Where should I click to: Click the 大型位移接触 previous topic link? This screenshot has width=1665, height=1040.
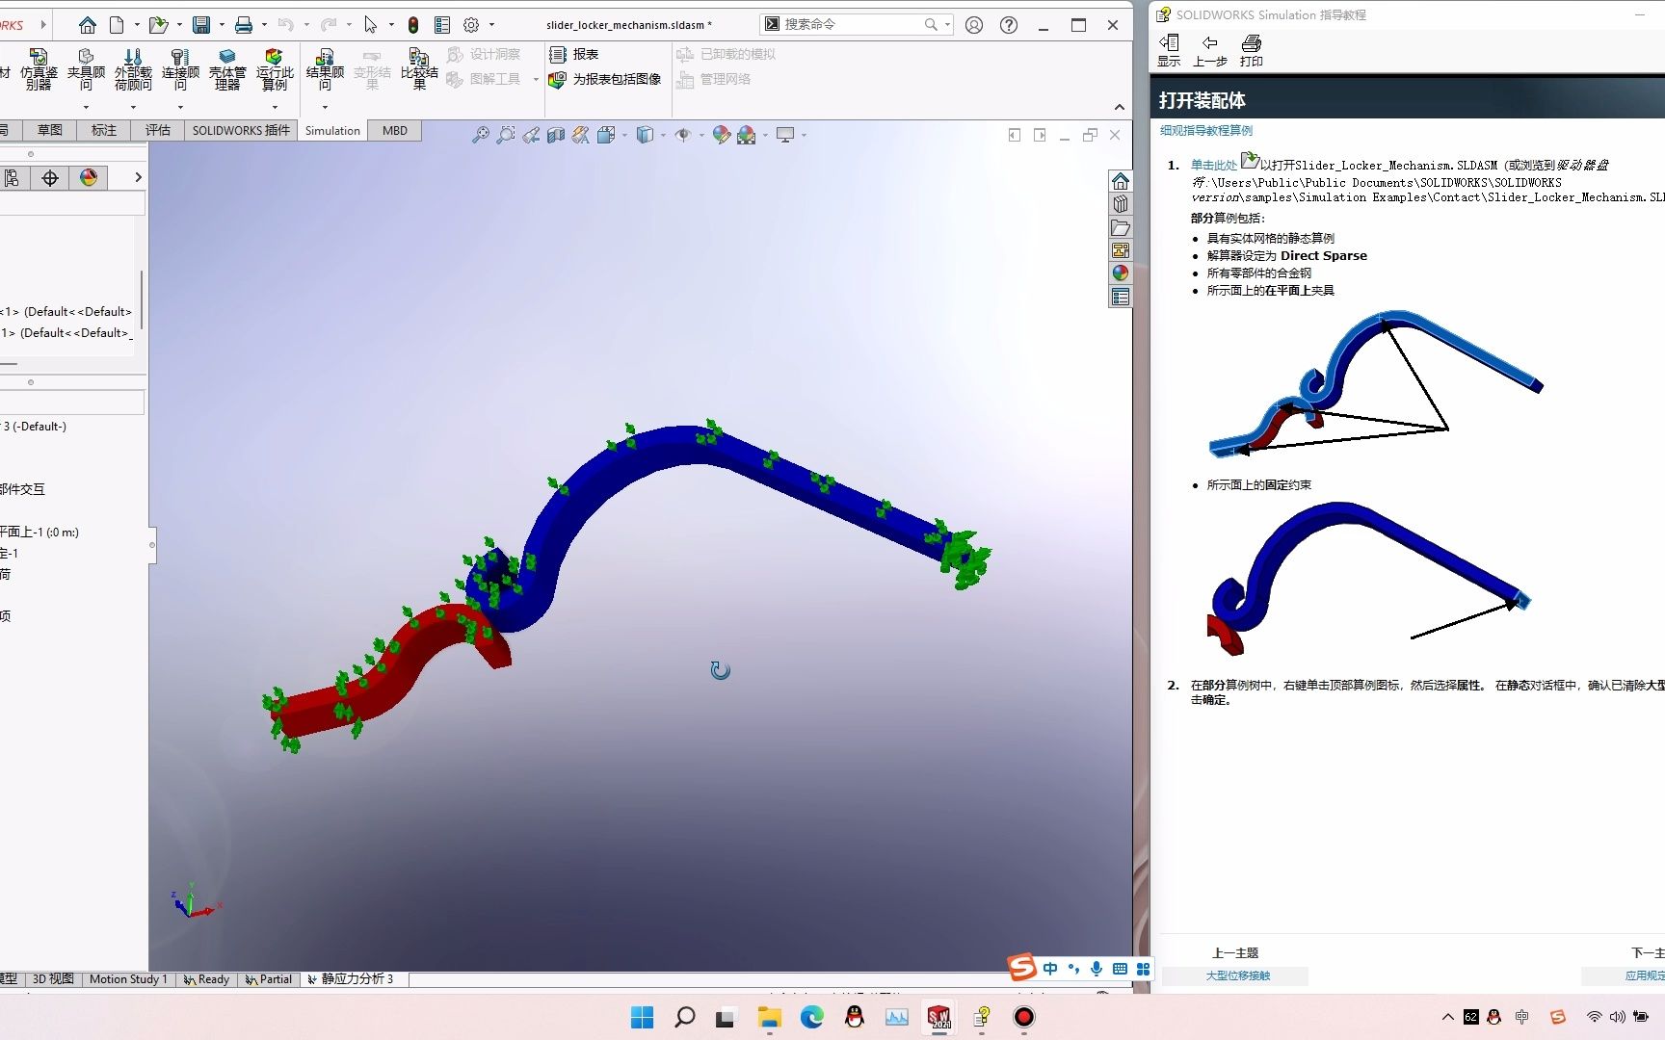pyautogui.click(x=1238, y=975)
